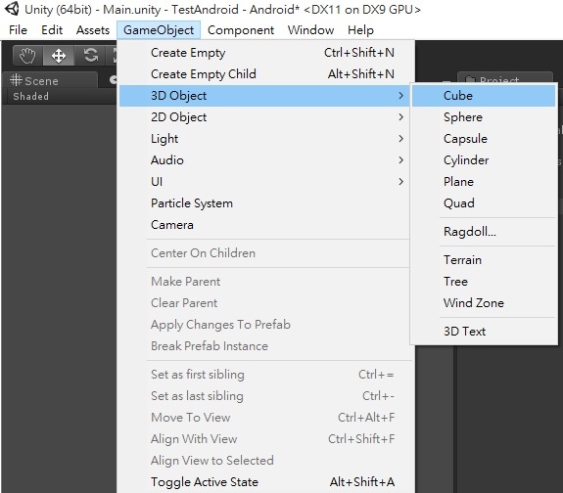Viewport: 563px width, 493px height.
Task: Create a Wind Zone object
Action: (484, 303)
